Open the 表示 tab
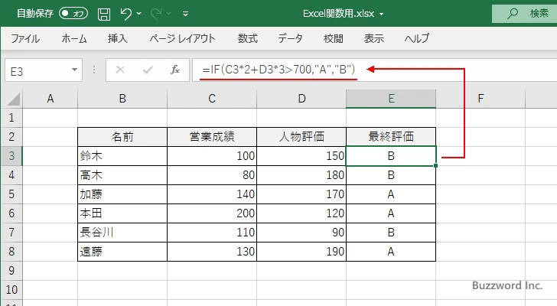Image resolution: width=557 pixels, height=306 pixels. point(373,38)
